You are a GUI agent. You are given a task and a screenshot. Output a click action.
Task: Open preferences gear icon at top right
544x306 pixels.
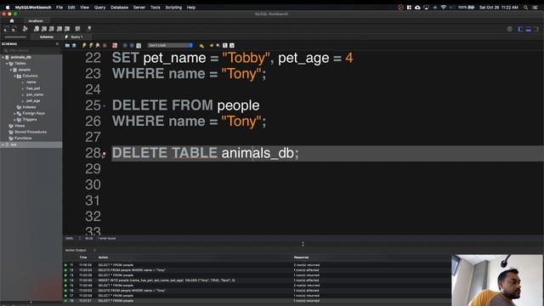point(509,29)
